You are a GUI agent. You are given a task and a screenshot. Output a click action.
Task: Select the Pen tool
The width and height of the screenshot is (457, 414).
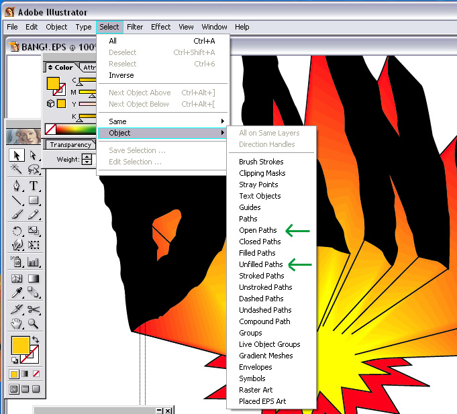coord(17,186)
